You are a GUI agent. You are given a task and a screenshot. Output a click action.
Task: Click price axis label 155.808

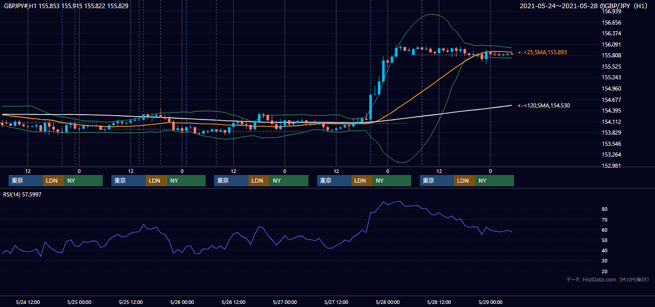tap(611, 55)
